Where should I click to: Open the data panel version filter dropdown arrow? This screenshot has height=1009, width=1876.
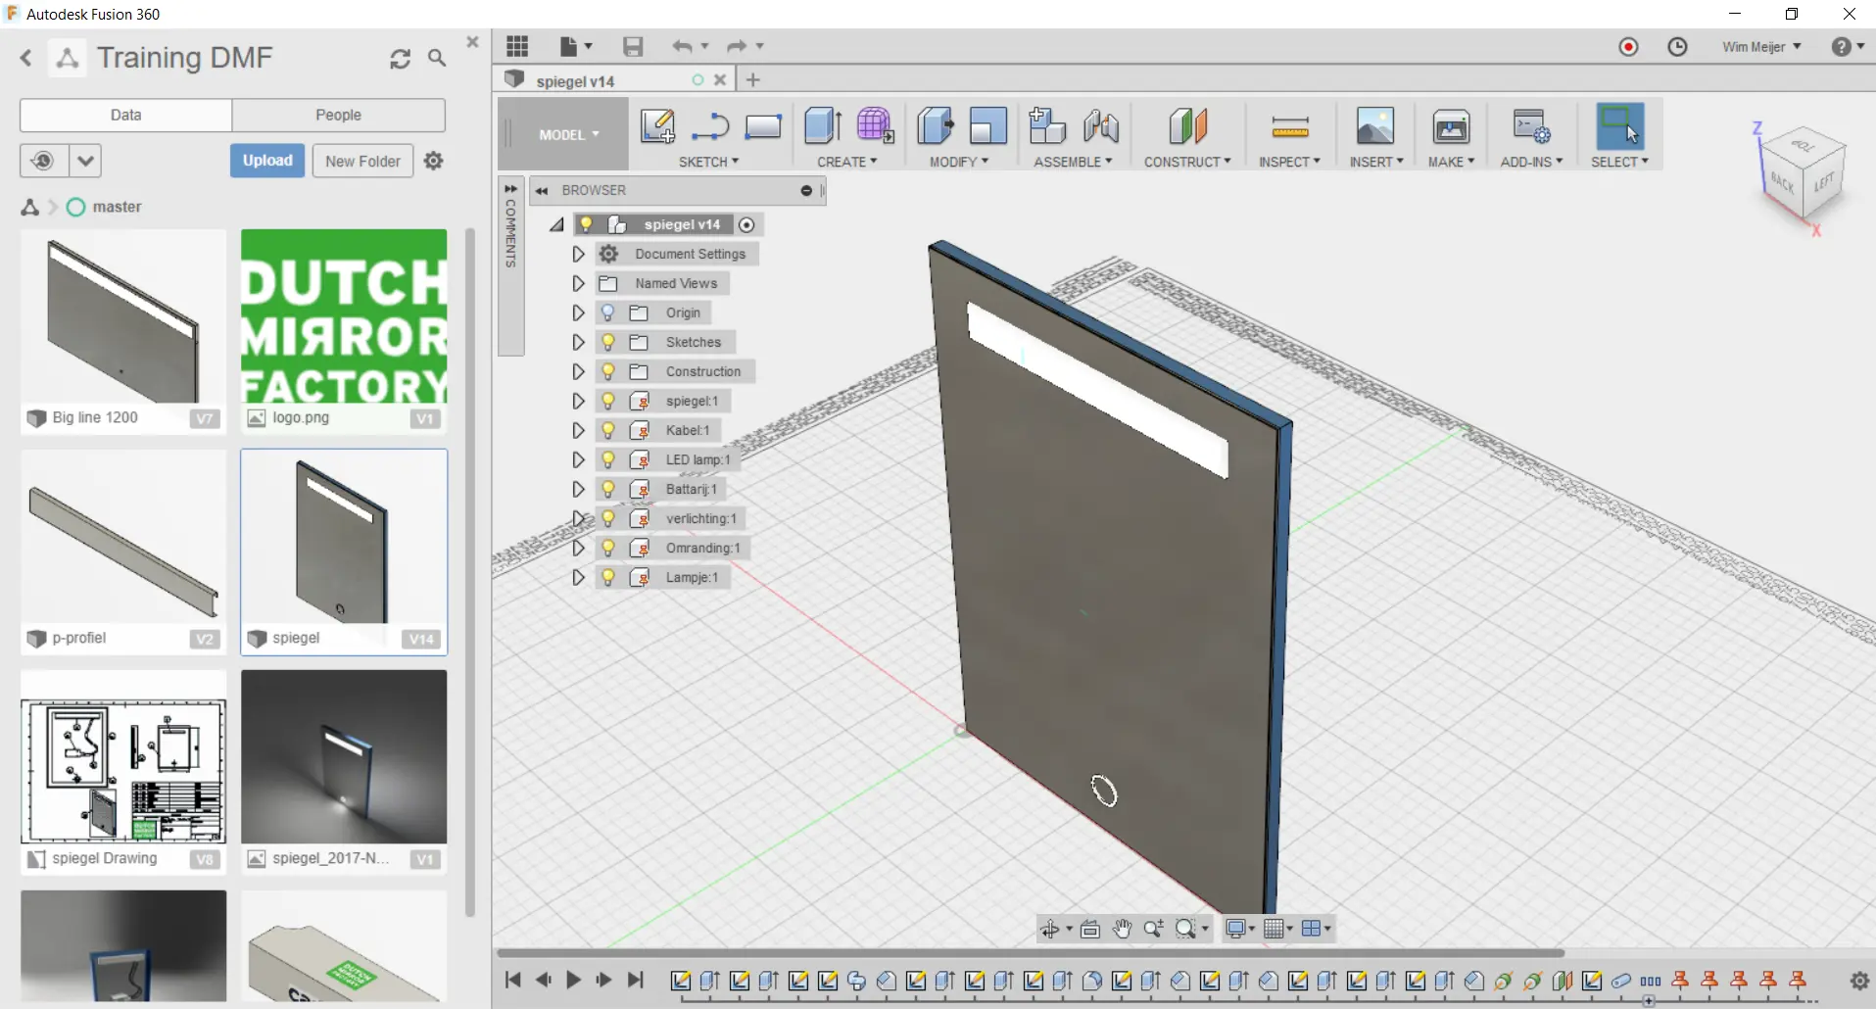click(85, 161)
